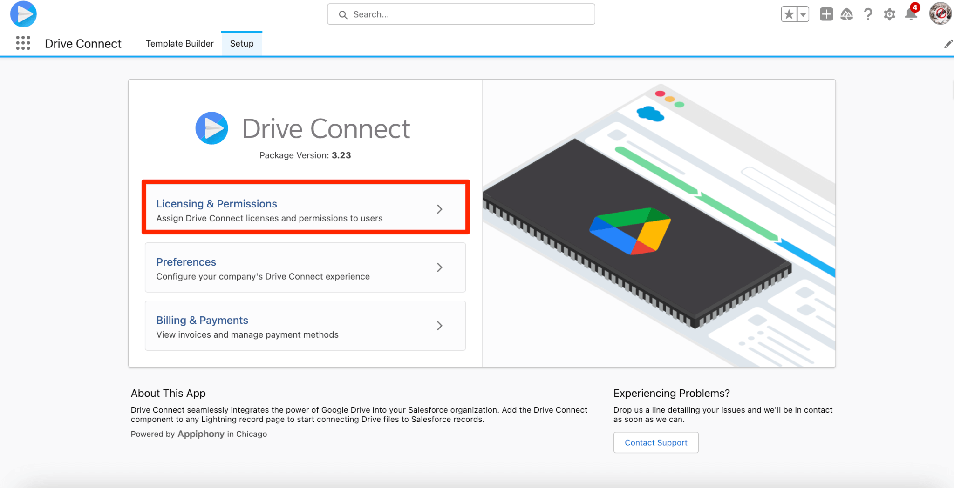
Task: Favorite this page with the star toggle
Action: (788, 14)
